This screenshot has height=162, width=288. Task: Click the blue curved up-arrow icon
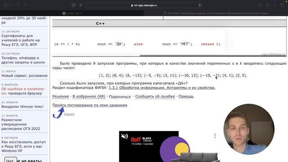click(x=58, y=112)
